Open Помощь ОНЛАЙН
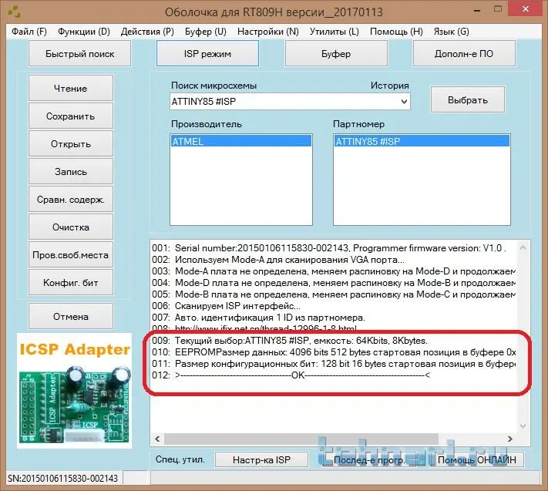This screenshot has width=548, height=491. click(477, 459)
